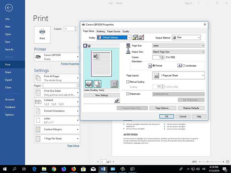Launch Google Chrome from taskbar
The height and width of the screenshot is (173, 231).
click(x=54, y=169)
